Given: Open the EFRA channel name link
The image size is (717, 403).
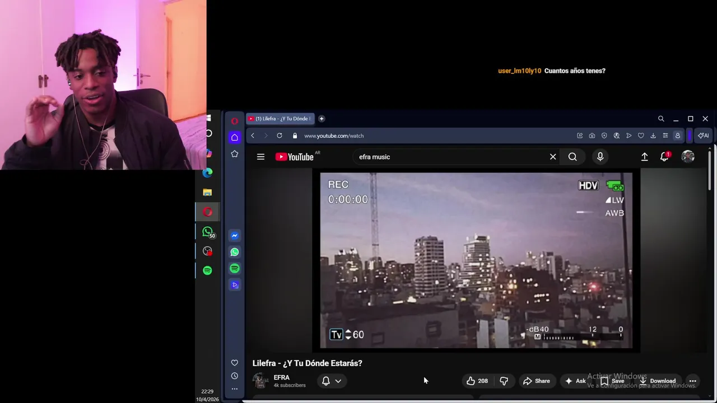Looking at the screenshot, I should tap(282, 378).
